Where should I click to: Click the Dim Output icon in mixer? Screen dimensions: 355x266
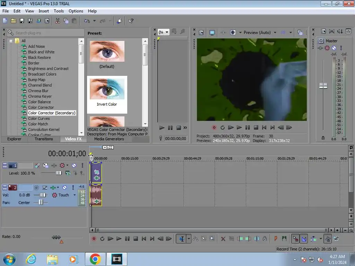click(x=340, y=31)
